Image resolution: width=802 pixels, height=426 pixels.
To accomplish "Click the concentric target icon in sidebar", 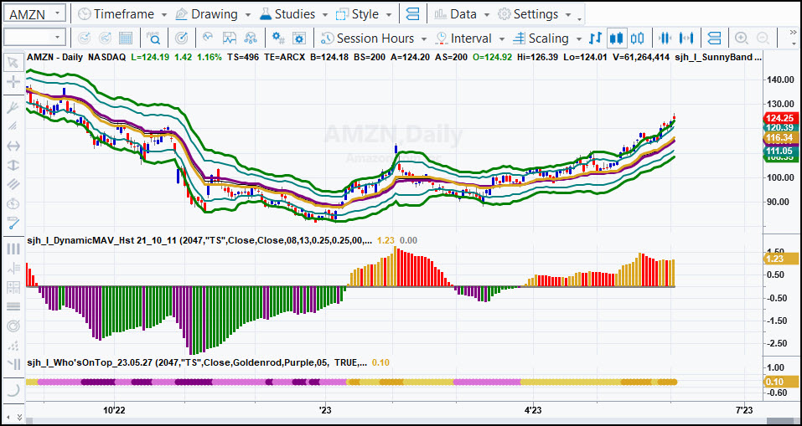I will point(13,326).
